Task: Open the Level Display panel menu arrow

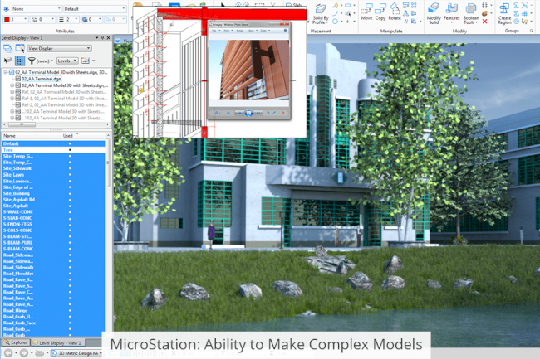Action: (x=96, y=38)
